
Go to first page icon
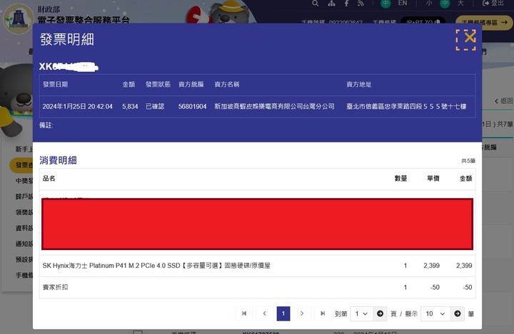pos(244,313)
